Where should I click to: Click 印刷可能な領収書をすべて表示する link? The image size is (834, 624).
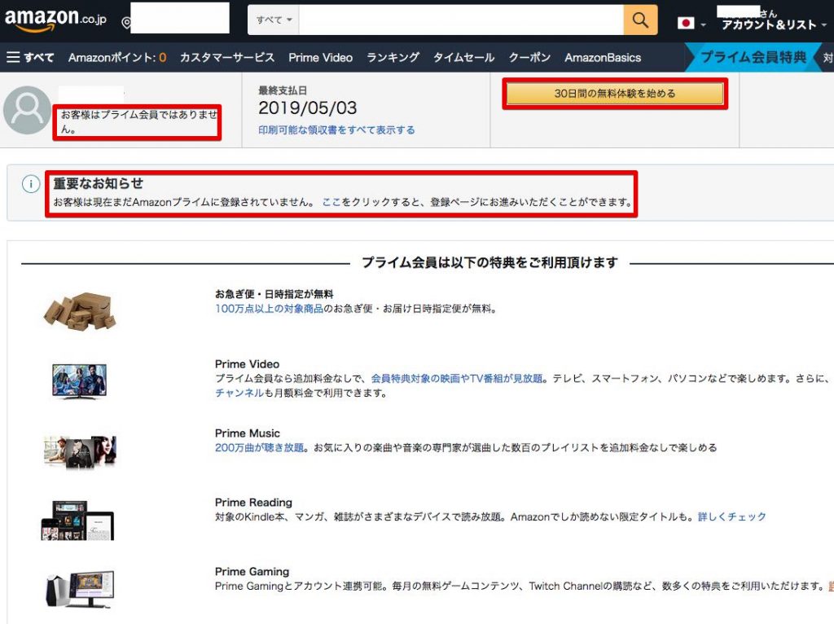point(336,130)
